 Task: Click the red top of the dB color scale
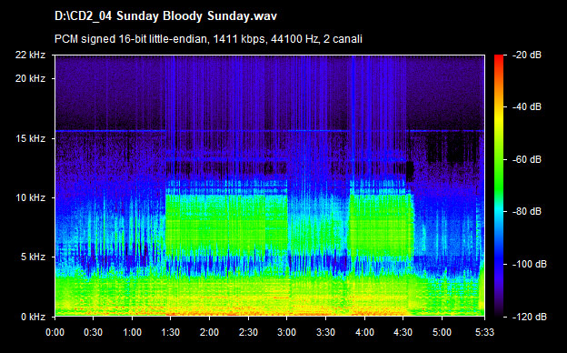pos(499,58)
